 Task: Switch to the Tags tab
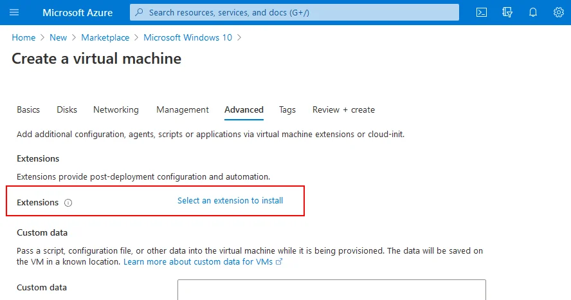pyautogui.click(x=287, y=109)
